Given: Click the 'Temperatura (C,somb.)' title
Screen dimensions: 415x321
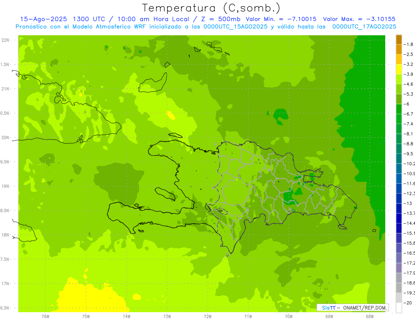Looking at the screenshot, I should (211, 8).
